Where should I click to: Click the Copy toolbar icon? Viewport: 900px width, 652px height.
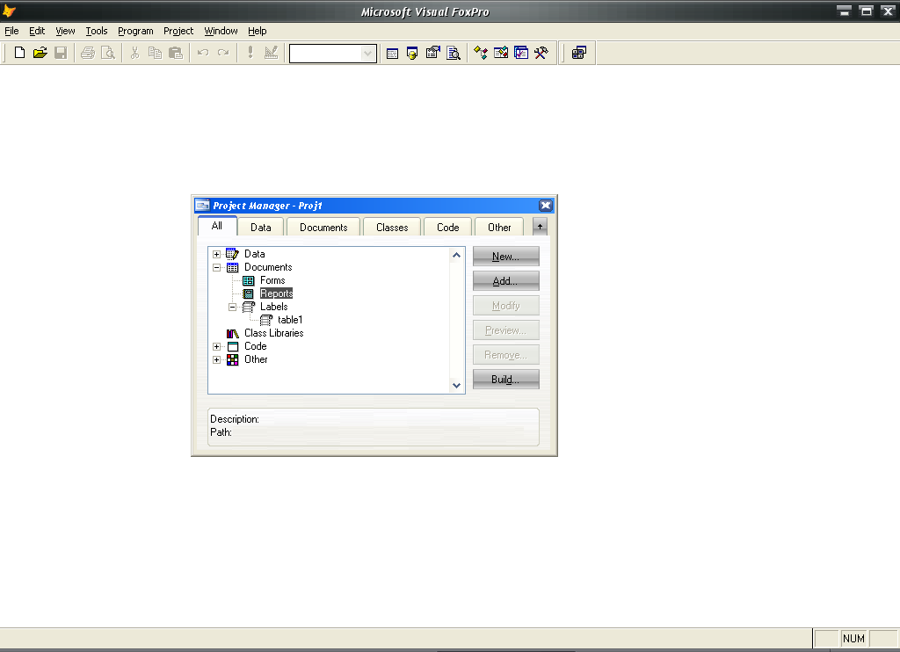point(155,53)
